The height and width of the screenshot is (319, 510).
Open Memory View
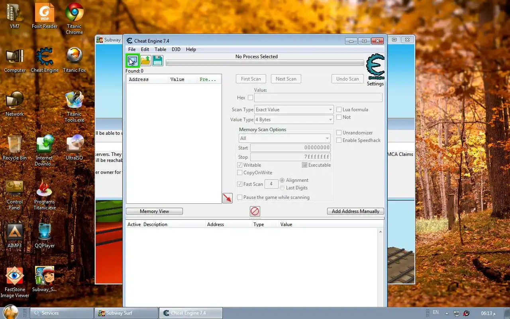tap(155, 211)
